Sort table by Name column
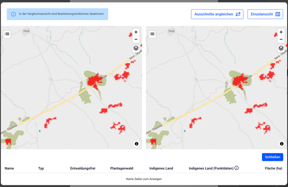 [x=9, y=169]
